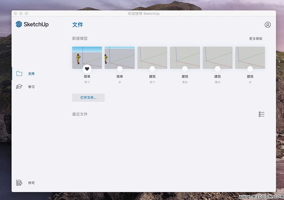Create model from 建筑 毫米 thumbnail
The image size is (284, 200).
click(x=185, y=56)
